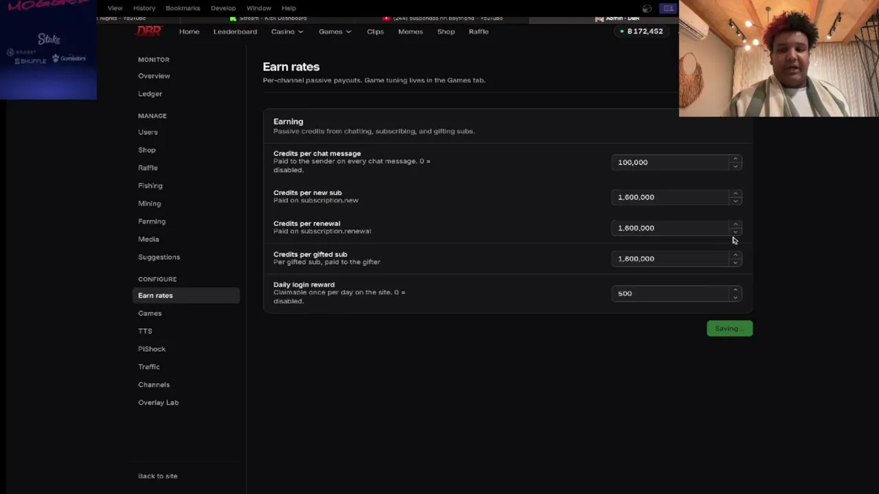The height and width of the screenshot is (494, 879).
Task: Open Fishing settings in the sidebar
Action: click(x=150, y=186)
